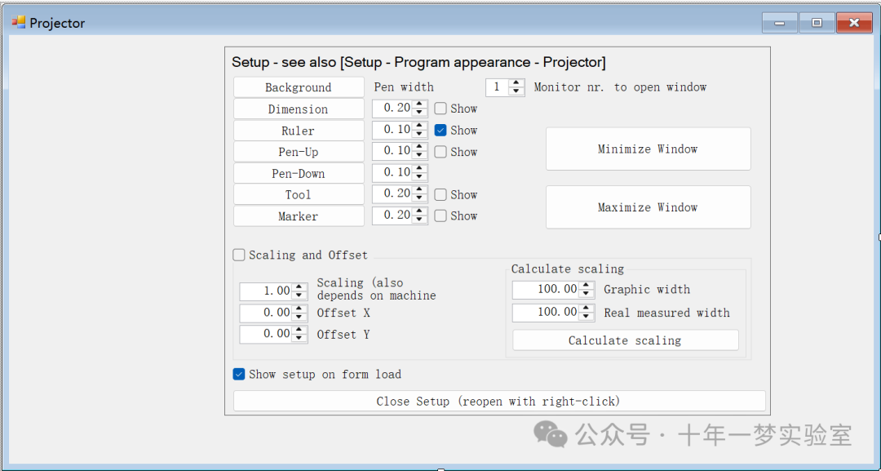
Task: Uncheck Show checkbox for Ruler
Action: tap(440, 131)
